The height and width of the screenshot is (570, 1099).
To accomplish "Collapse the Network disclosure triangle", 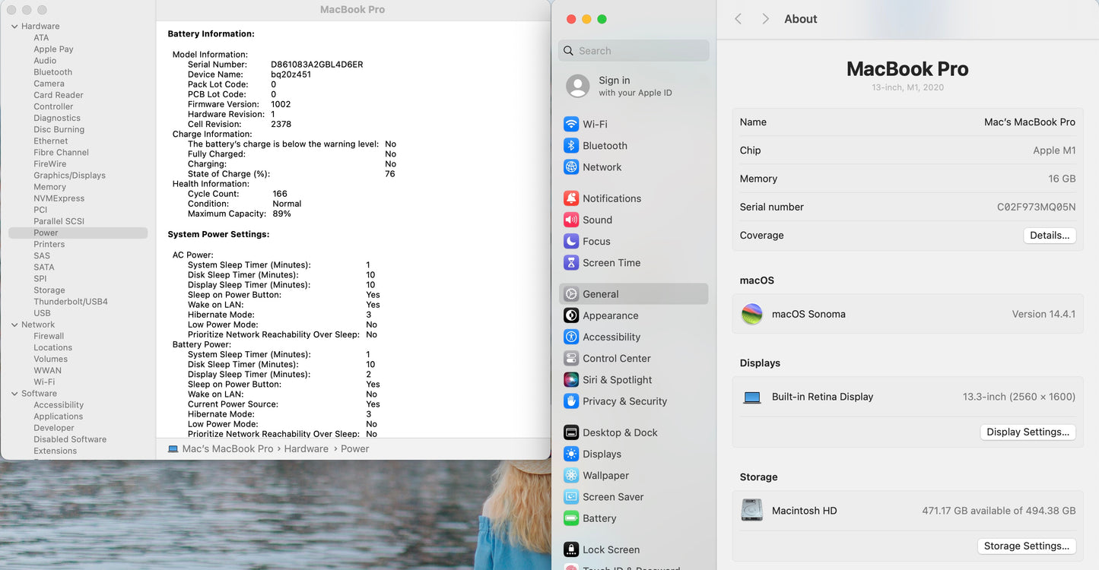I will [14, 325].
